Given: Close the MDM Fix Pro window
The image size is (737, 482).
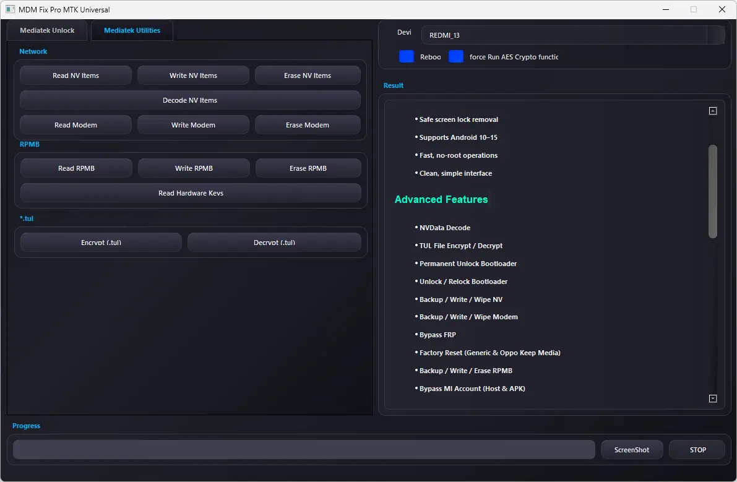Looking at the screenshot, I should pyautogui.click(x=722, y=9).
